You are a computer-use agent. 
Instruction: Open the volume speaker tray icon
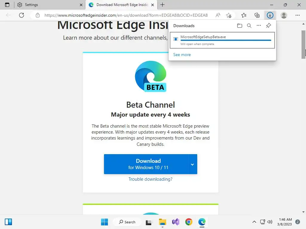(x=270, y=222)
